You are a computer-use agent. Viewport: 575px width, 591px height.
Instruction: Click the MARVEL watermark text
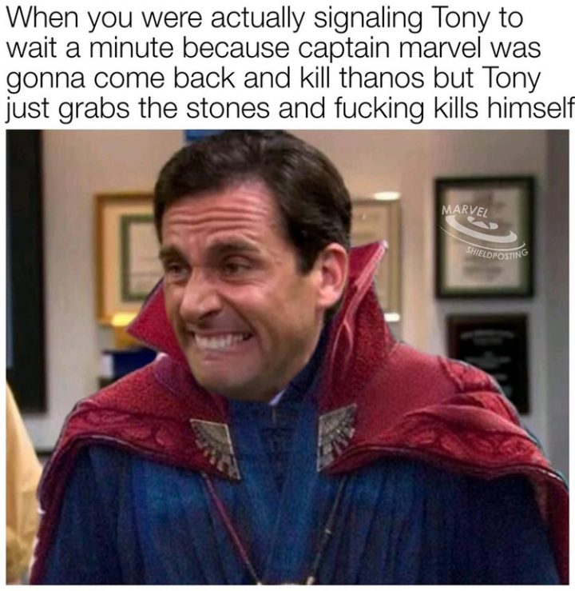click(x=465, y=211)
